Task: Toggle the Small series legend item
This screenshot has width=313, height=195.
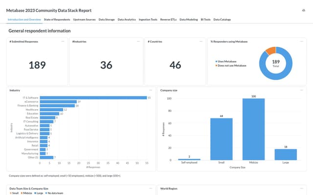Action: click(x=14, y=193)
